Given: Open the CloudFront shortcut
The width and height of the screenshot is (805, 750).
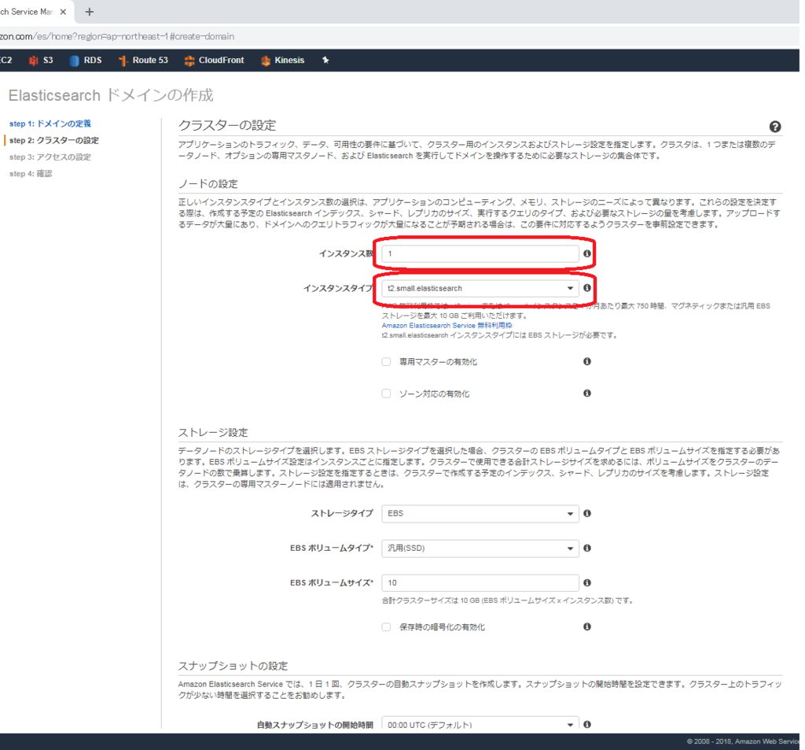Looking at the screenshot, I should point(214,60).
